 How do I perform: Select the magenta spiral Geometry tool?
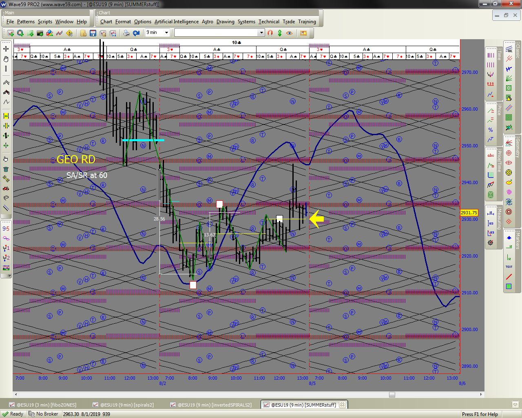[509, 192]
